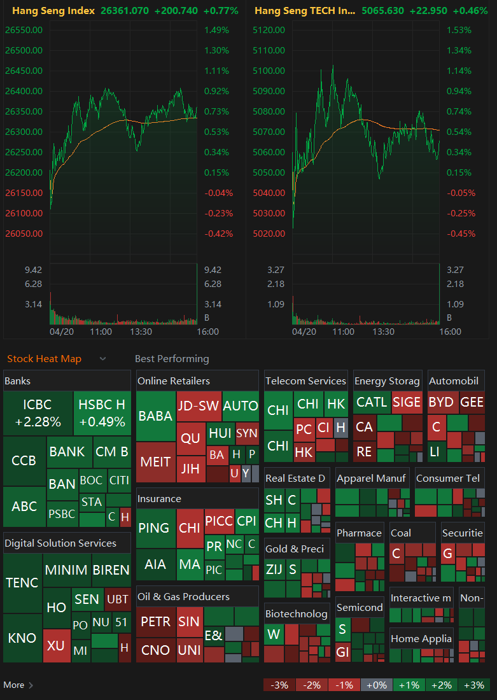
Task: Click the Securitie sector header
Action: 463,533
